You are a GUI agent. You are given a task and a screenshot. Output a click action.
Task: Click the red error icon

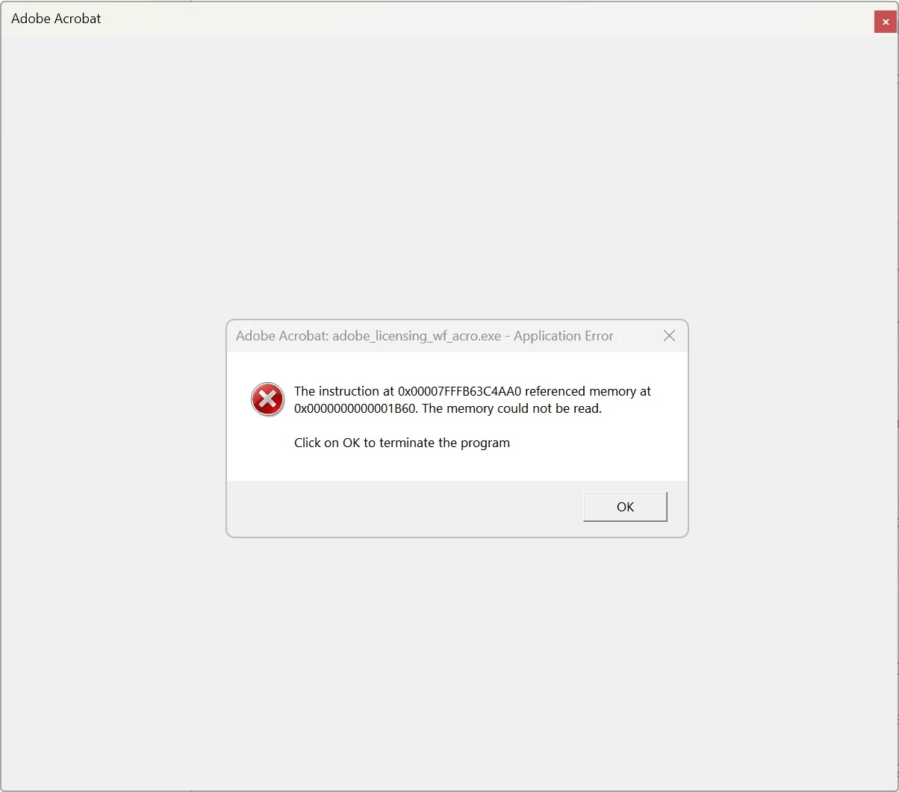click(x=267, y=399)
